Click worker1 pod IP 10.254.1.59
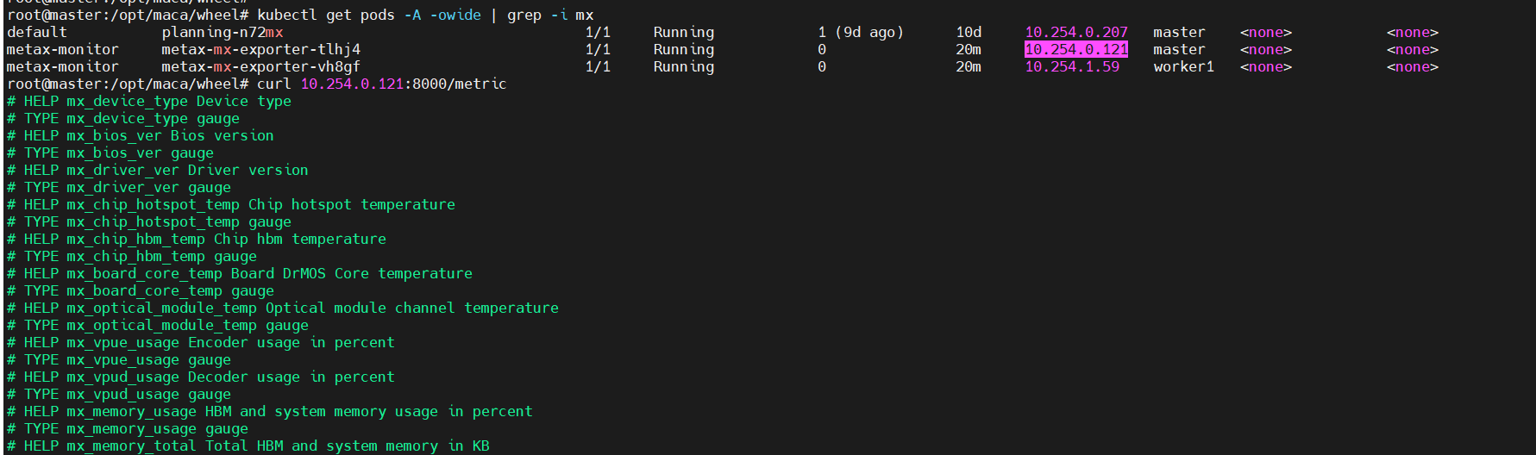The image size is (1536, 455). (x=1071, y=66)
